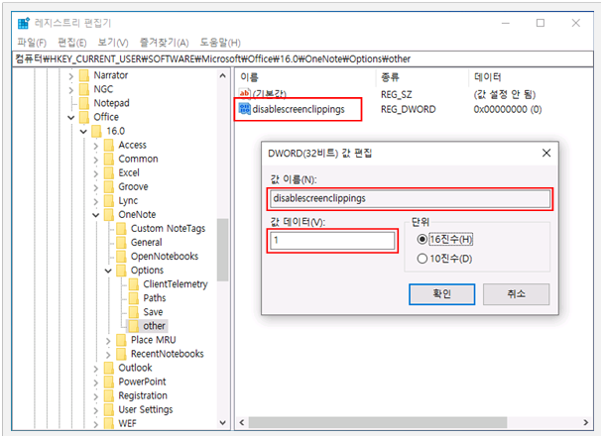This screenshot has width=604, height=438.
Task: Click tree scrollbar down arrow
Action: point(222,422)
